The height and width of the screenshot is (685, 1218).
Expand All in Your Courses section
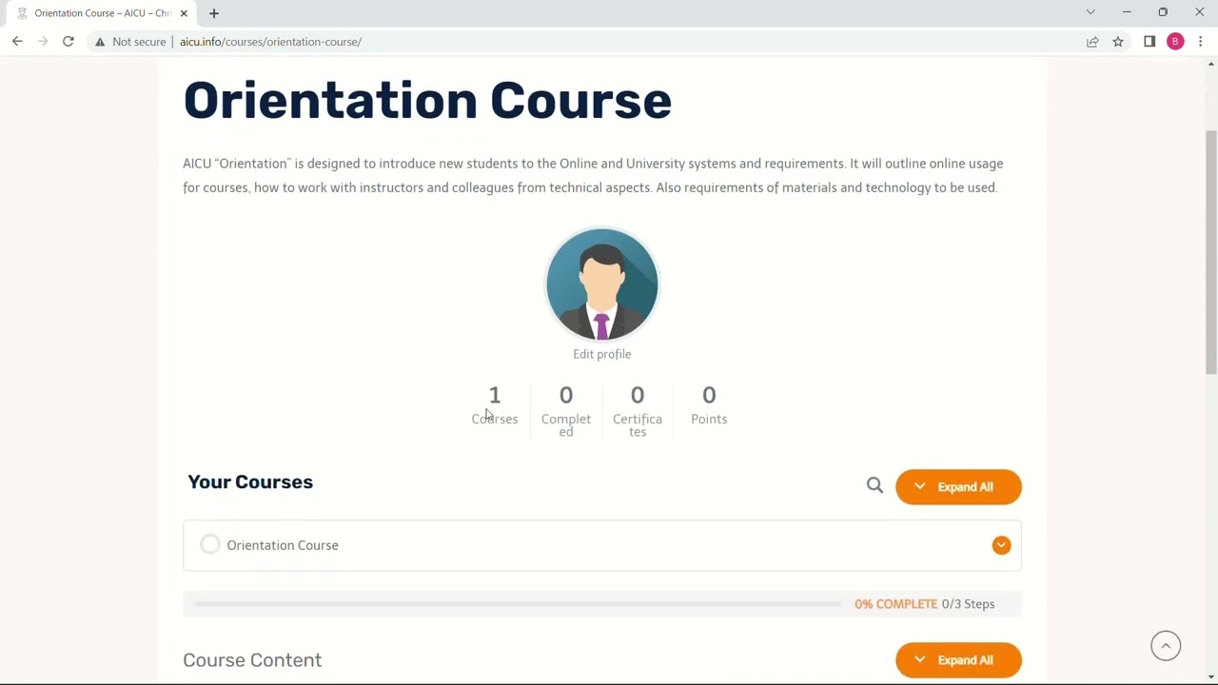tap(958, 487)
